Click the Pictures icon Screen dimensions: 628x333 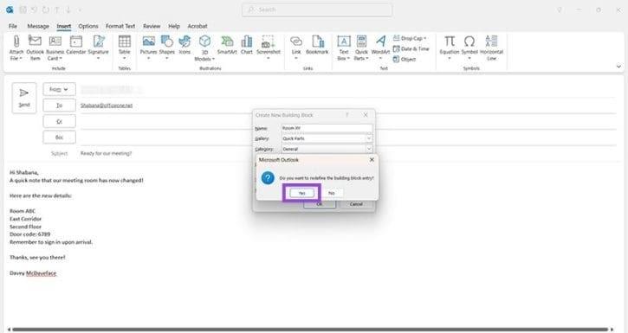point(149,48)
